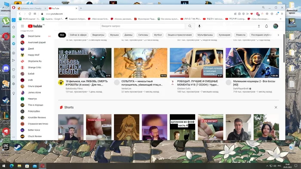Open Opera snapshot camera icon
This screenshot has width=301, height=169.
coord(240,14)
